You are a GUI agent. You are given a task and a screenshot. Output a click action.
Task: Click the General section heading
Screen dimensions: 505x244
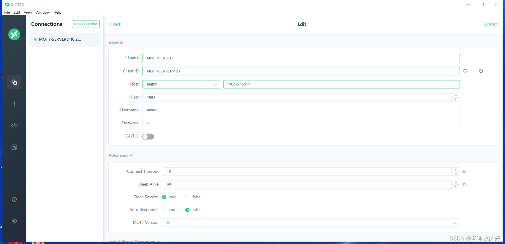116,42
